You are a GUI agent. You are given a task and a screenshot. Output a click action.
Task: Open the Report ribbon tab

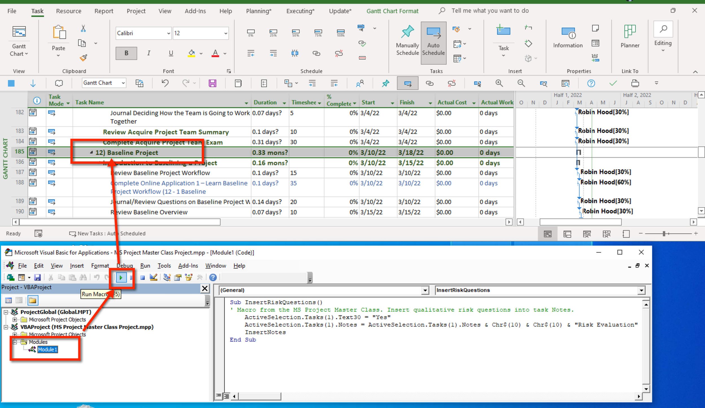pyautogui.click(x=104, y=11)
